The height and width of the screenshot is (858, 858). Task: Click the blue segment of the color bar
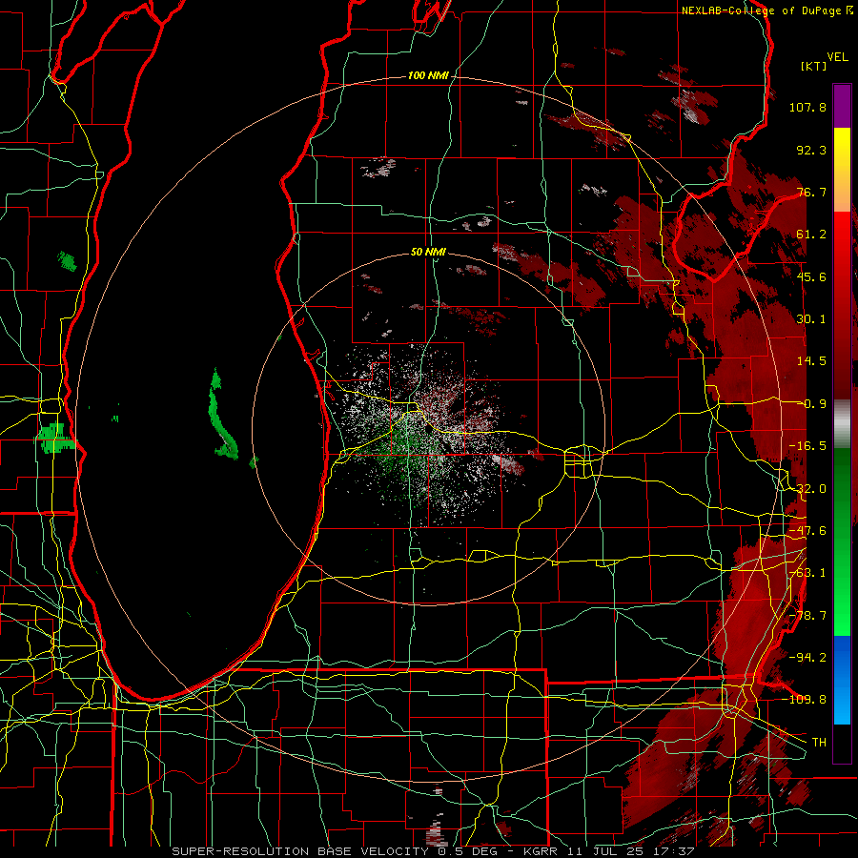tap(842, 680)
